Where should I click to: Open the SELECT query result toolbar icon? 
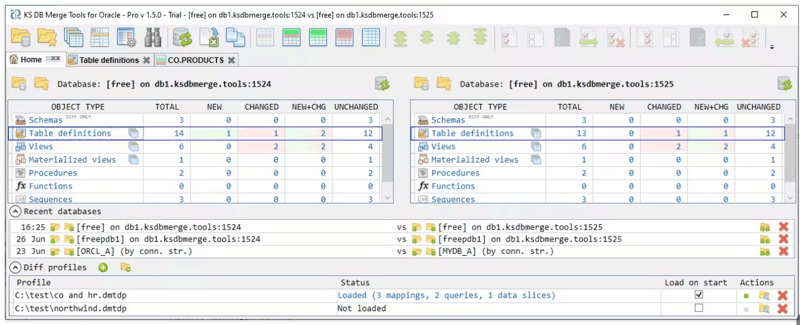(100, 38)
